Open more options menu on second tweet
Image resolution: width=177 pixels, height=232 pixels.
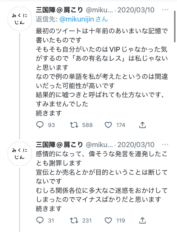click(165, 144)
